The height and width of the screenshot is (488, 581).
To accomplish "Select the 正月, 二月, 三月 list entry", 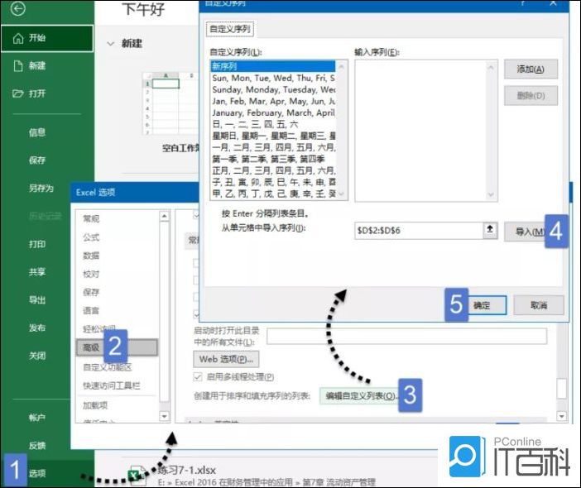I will coord(273,170).
